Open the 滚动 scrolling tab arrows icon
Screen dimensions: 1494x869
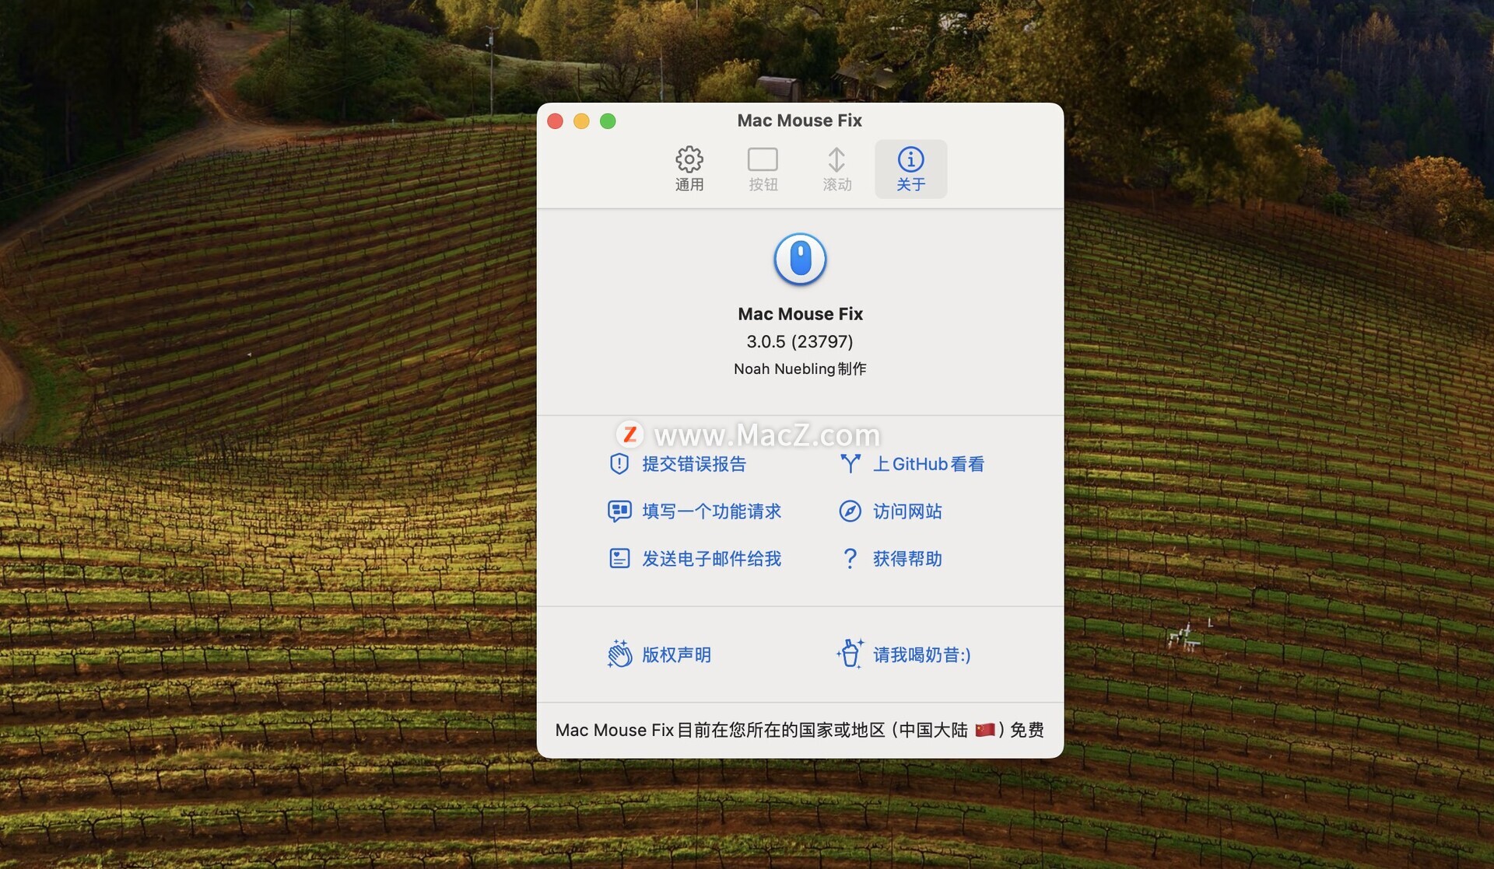click(x=836, y=159)
